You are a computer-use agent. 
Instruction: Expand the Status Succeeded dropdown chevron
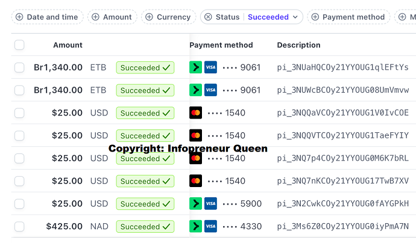click(295, 17)
